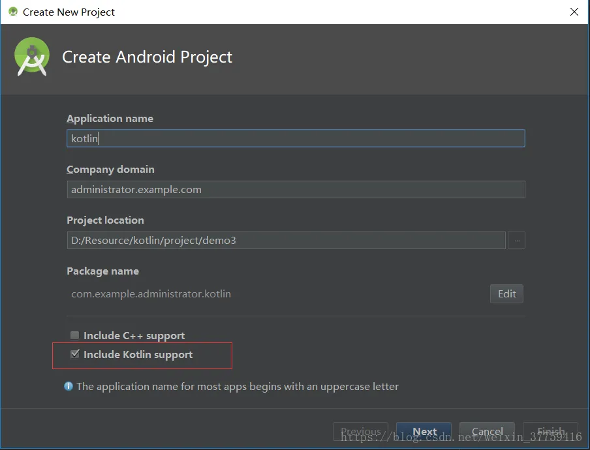
Task: Browse for project location with ellipsis button
Action: tap(517, 240)
